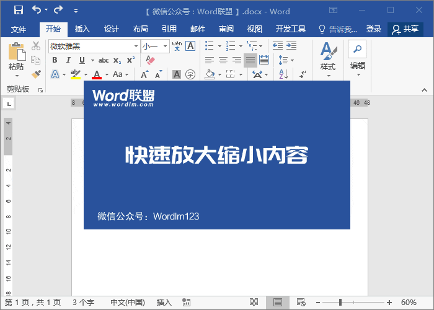Click the 粘贴 paste icon
This screenshot has width=434, height=310.
click(x=17, y=51)
